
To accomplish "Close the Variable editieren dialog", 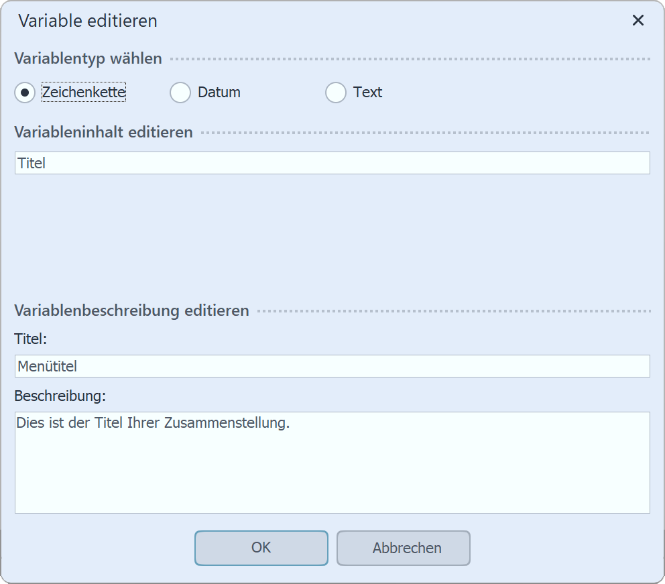I will pyautogui.click(x=638, y=20).
